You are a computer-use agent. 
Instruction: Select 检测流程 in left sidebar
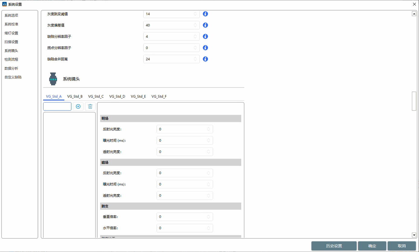click(x=11, y=60)
